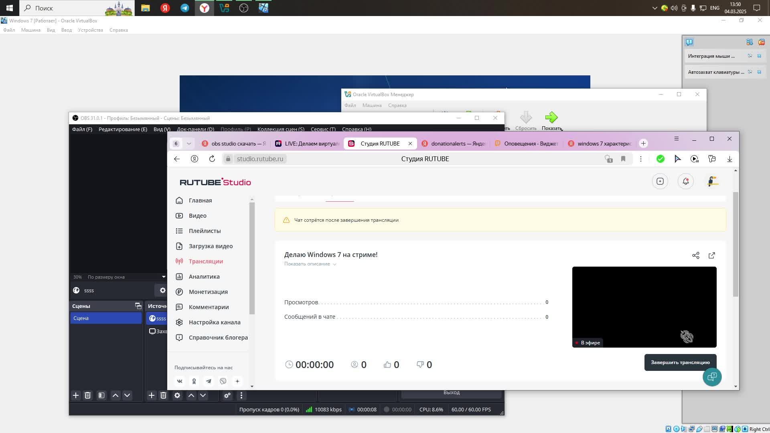The width and height of the screenshot is (770, 433).
Task: Undock the OBS Scenes panel
Action: point(138,306)
